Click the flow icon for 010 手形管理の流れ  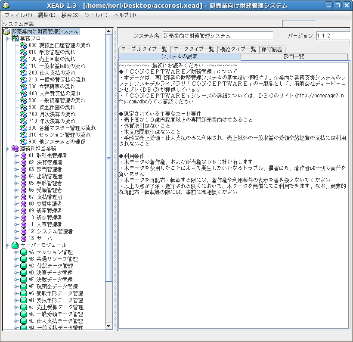coord(24,52)
